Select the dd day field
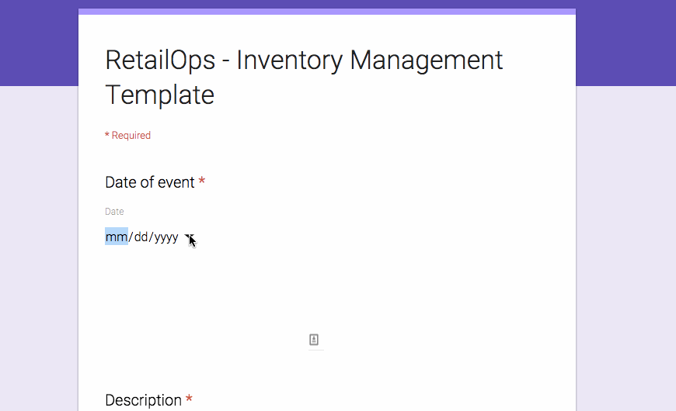676x411 pixels. (141, 237)
